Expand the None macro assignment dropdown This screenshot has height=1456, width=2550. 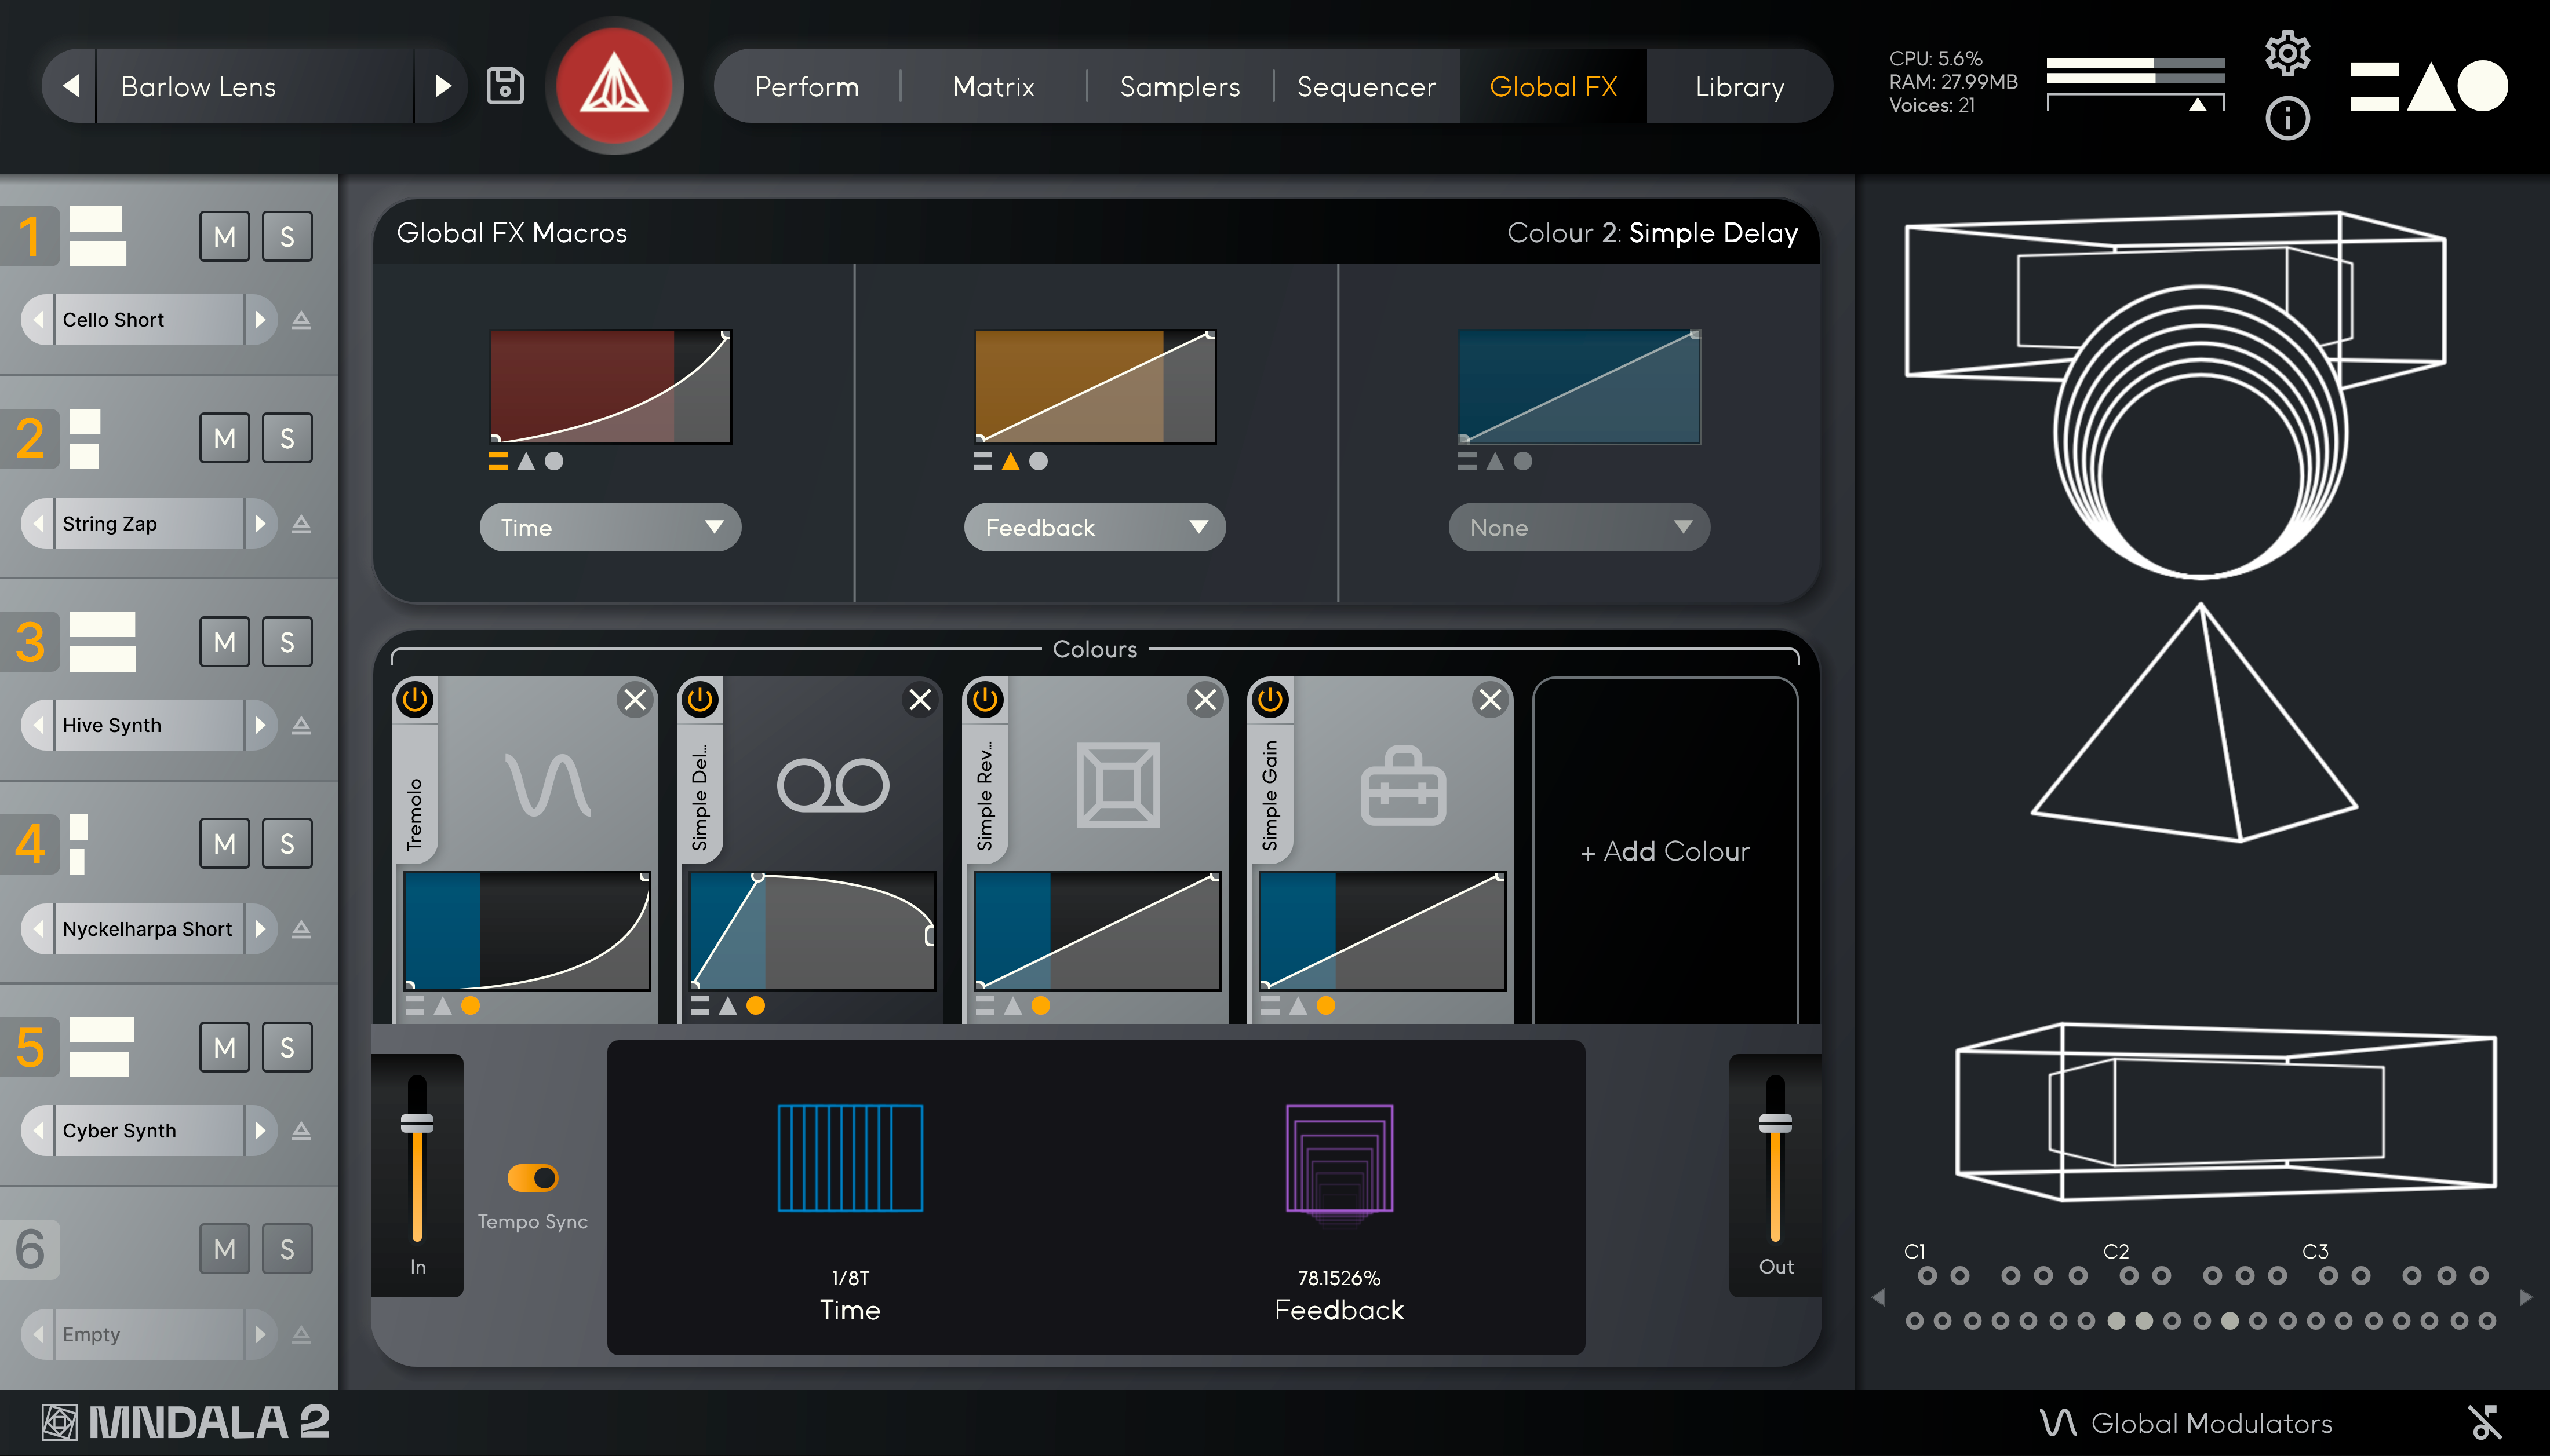tap(1579, 527)
